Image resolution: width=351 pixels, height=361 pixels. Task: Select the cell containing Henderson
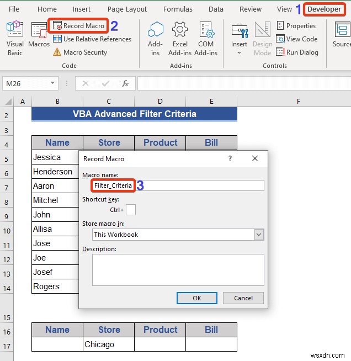point(55,172)
